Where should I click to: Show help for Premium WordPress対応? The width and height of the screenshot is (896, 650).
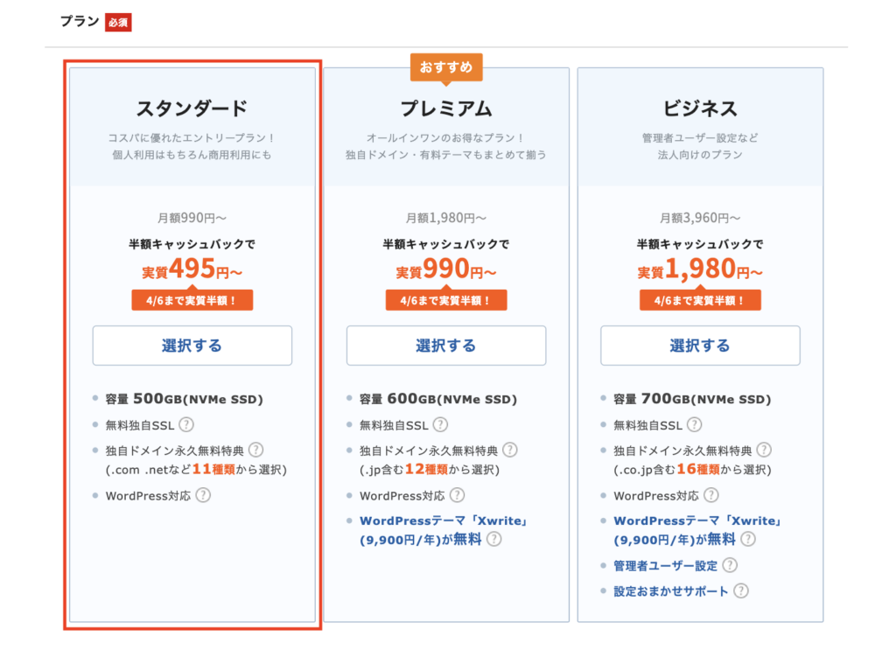click(457, 496)
